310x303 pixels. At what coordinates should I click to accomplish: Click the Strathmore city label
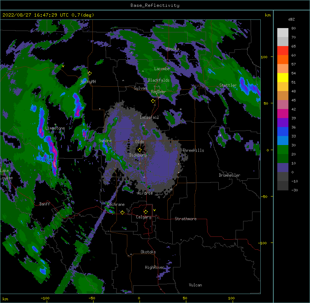(x=186, y=219)
